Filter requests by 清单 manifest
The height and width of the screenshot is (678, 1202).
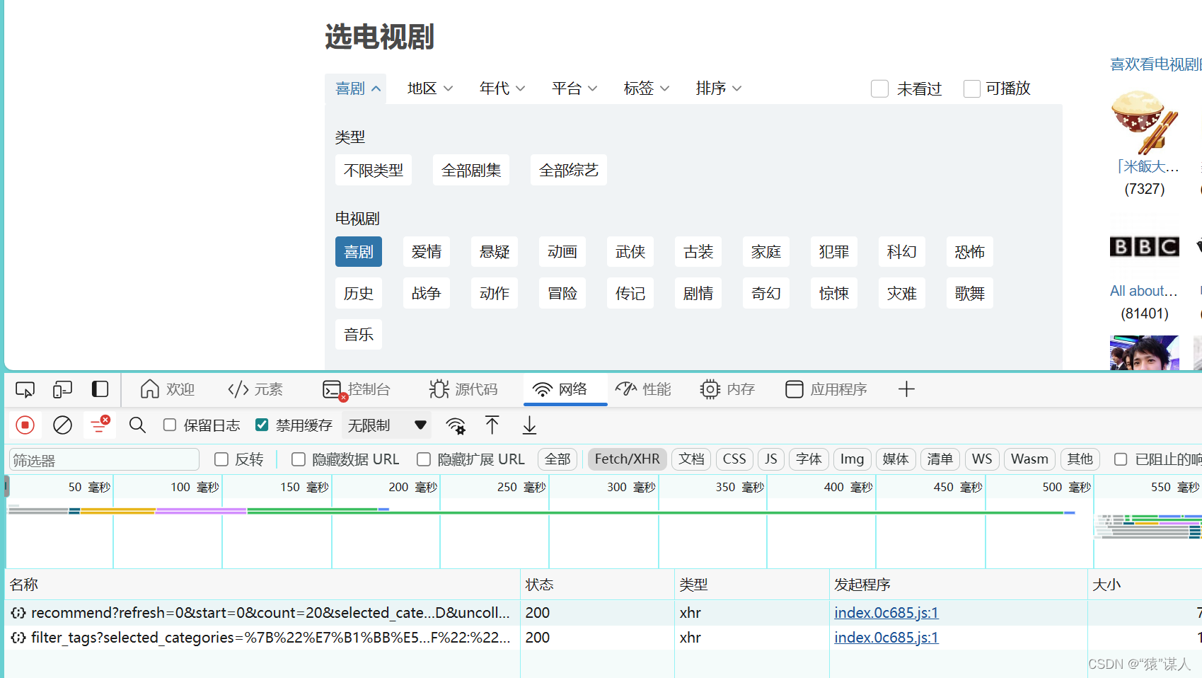[940, 459]
